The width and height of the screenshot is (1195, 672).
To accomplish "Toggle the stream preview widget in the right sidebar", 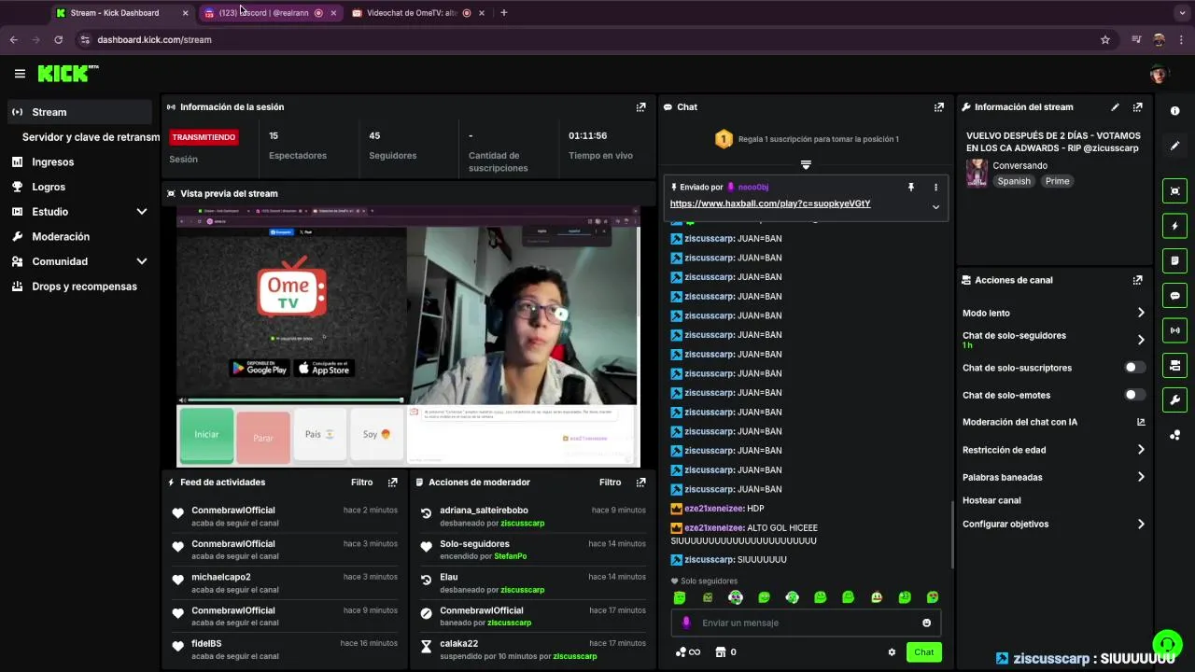I will (x=1174, y=190).
